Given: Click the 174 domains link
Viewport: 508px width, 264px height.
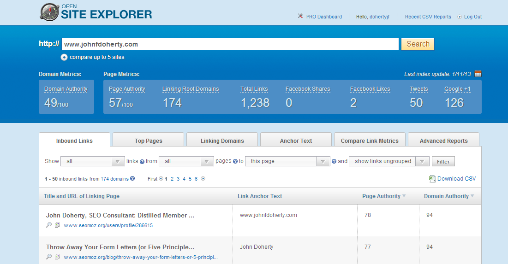Looking at the screenshot, I should click(x=115, y=179).
